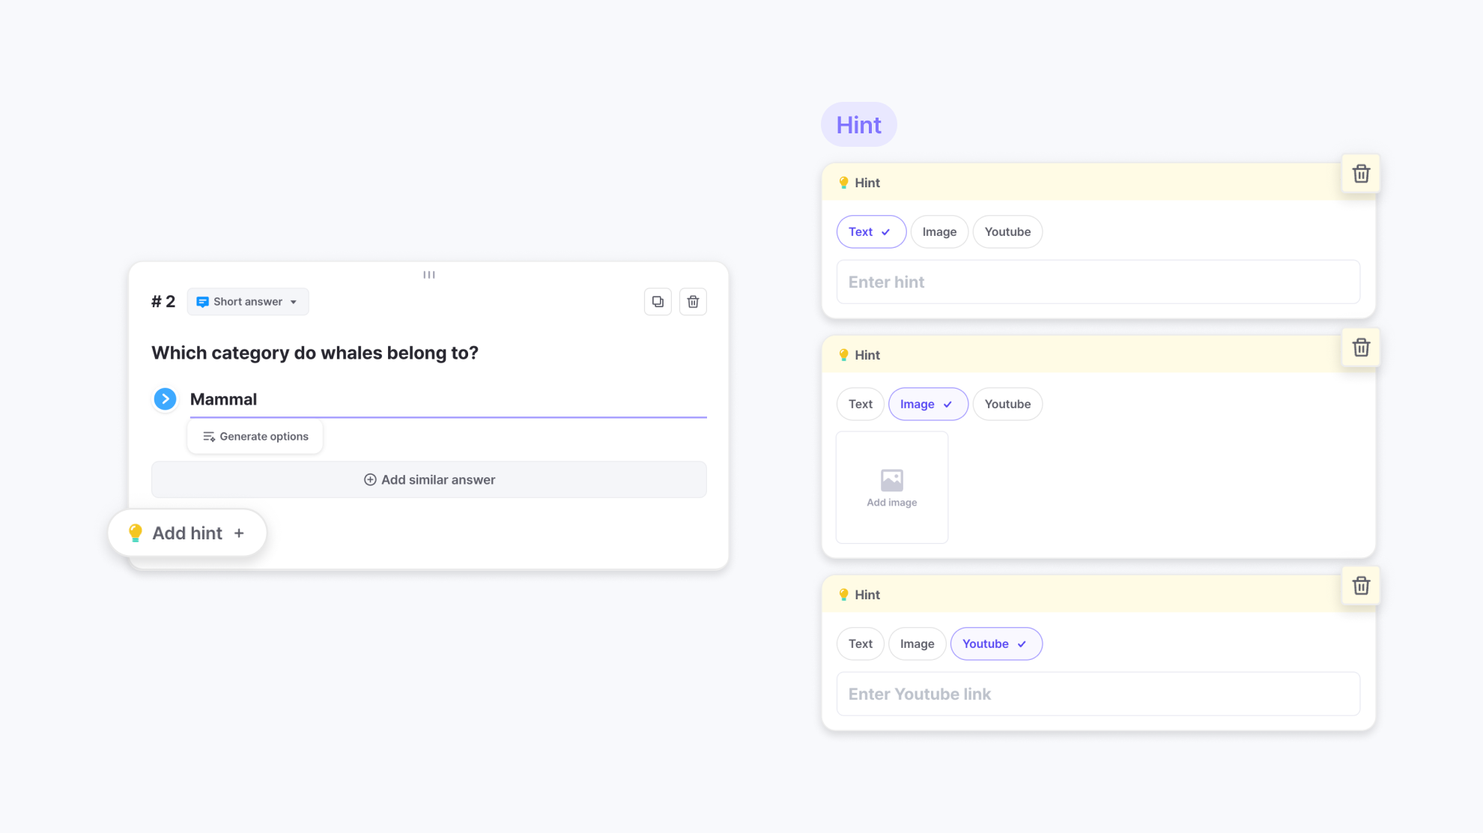Click the duplicate question icon
Screen dimensions: 1483x833
[658, 302]
